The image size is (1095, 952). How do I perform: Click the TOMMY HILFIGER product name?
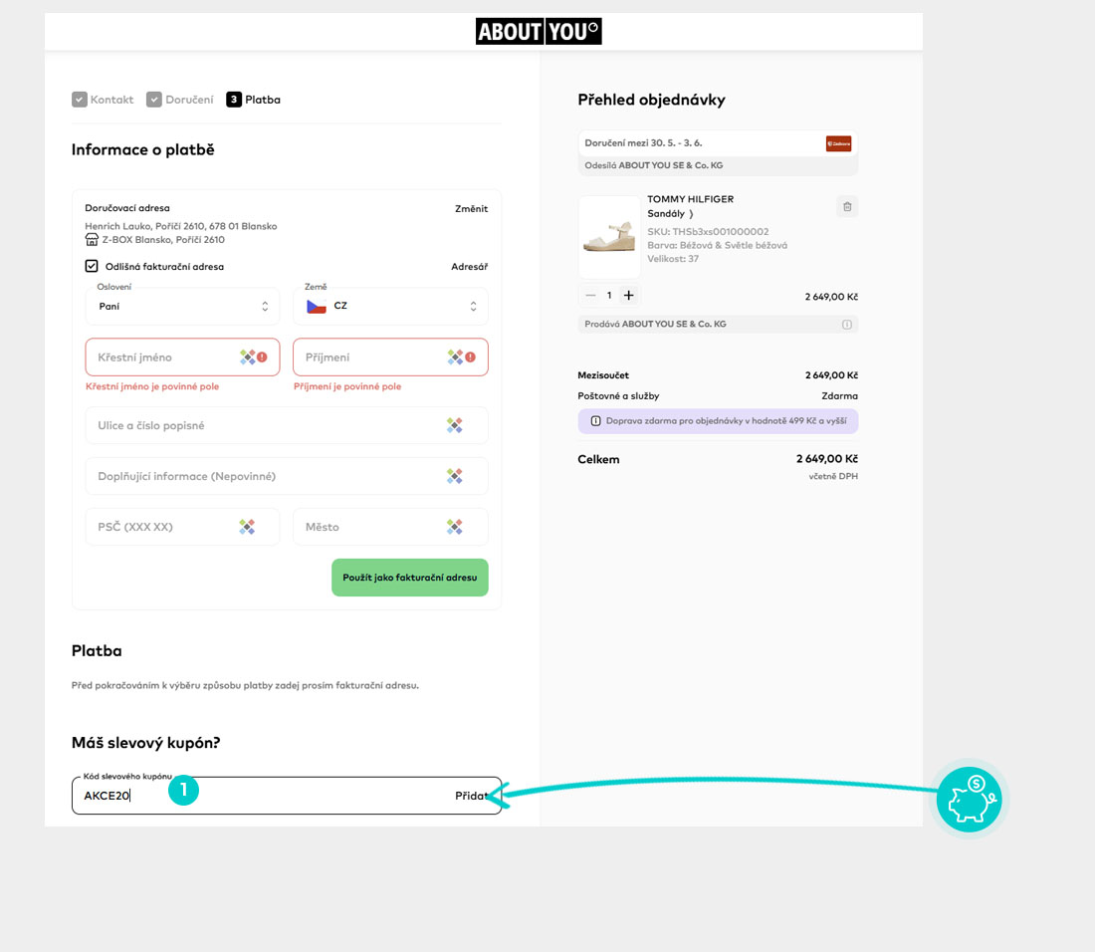tap(691, 199)
